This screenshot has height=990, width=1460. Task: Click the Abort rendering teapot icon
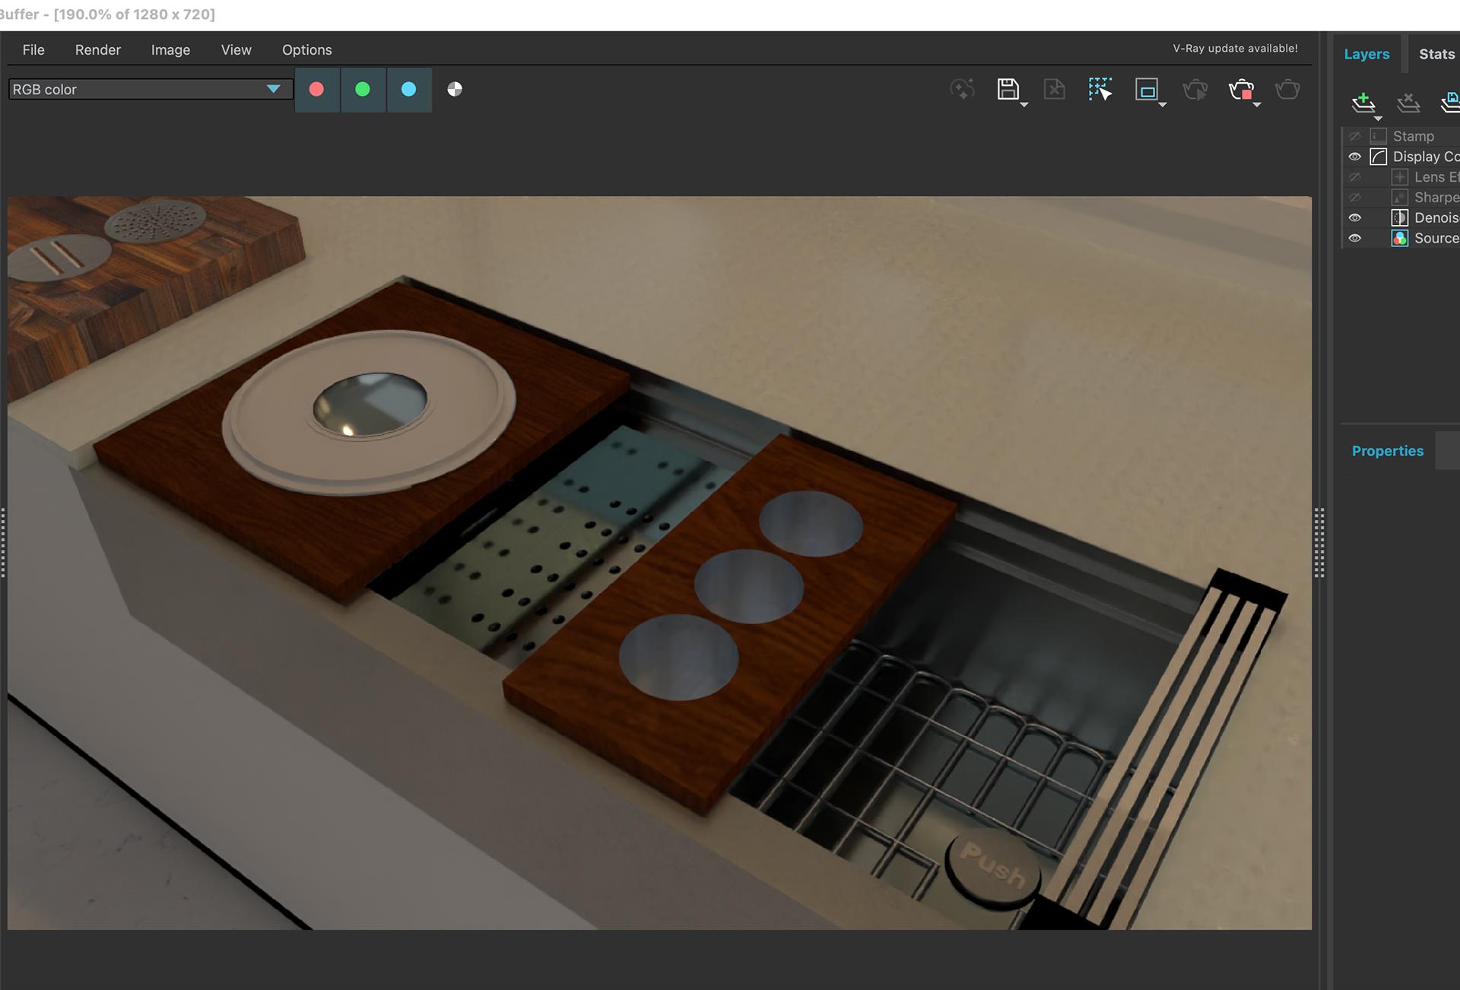[1241, 90]
